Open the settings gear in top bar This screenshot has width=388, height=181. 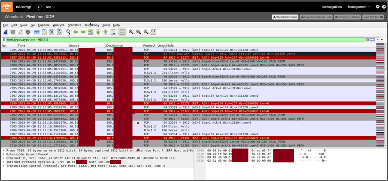pyautogui.click(x=377, y=7)
